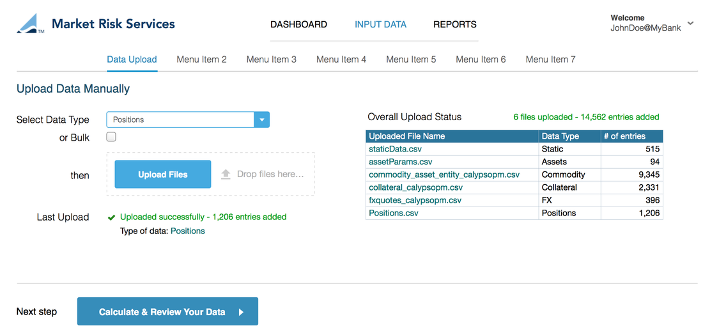
Task: Expand the JohnDoe@MyBank account menu chevron
Action: (x=690, y=24)
